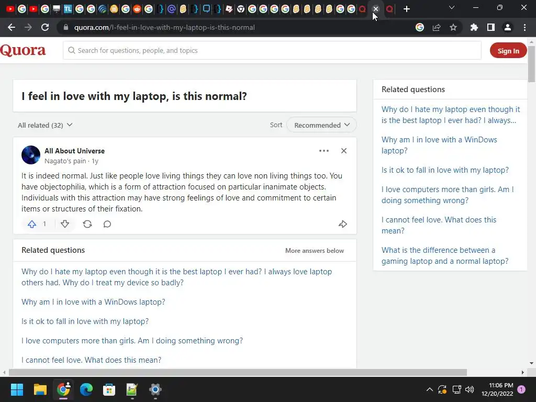The width and height of the screenshot is (536, 402).
Task: Click the search magnifier icon
Action: pyautogui.click(x=71, y=50)
